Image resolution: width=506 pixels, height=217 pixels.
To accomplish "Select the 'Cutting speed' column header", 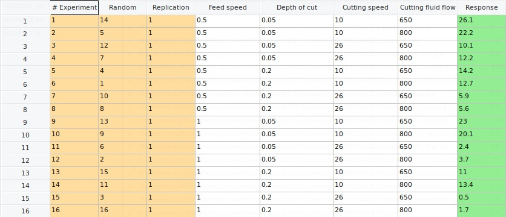I will 366,7.
